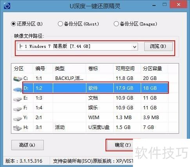The image size is (190, 167).
Task: Sort by the 卷标 column header
Action: 93,69
